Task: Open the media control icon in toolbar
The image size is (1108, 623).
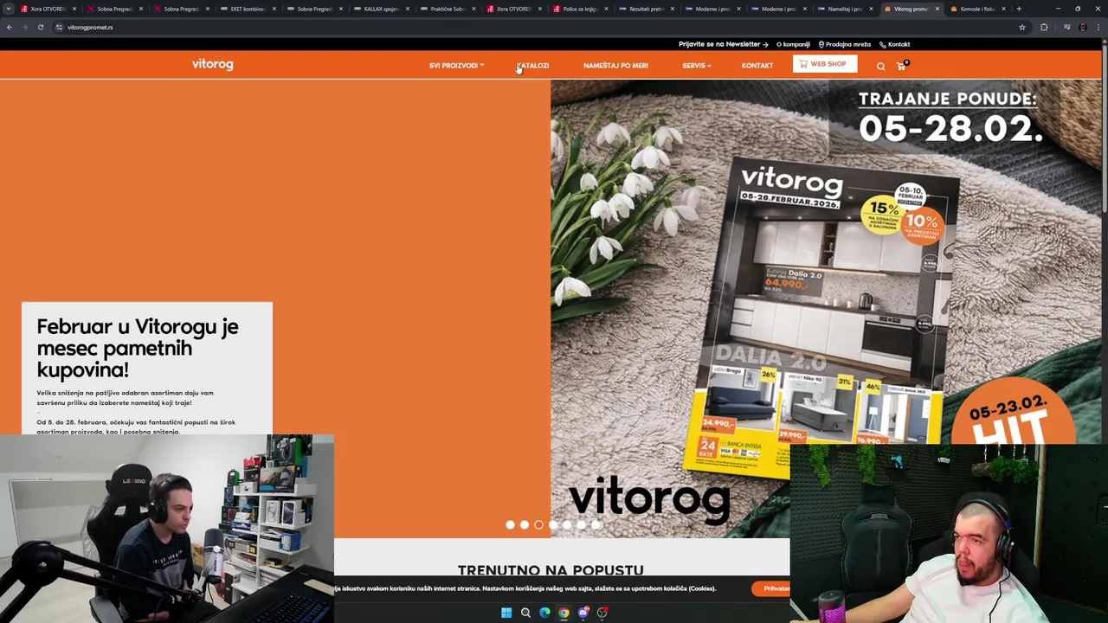Action: [x=1067, y=27]
